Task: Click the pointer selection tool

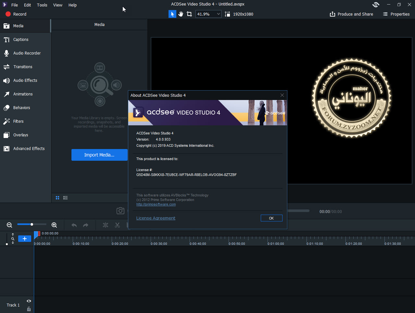Action: 172,14
